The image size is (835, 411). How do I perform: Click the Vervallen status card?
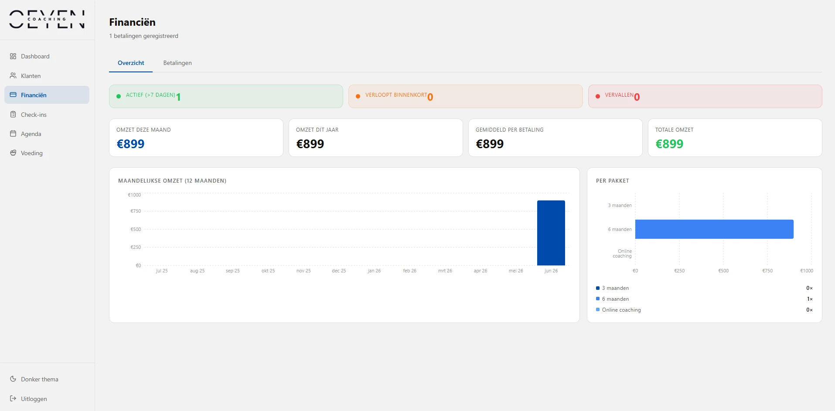click(705, 96)
